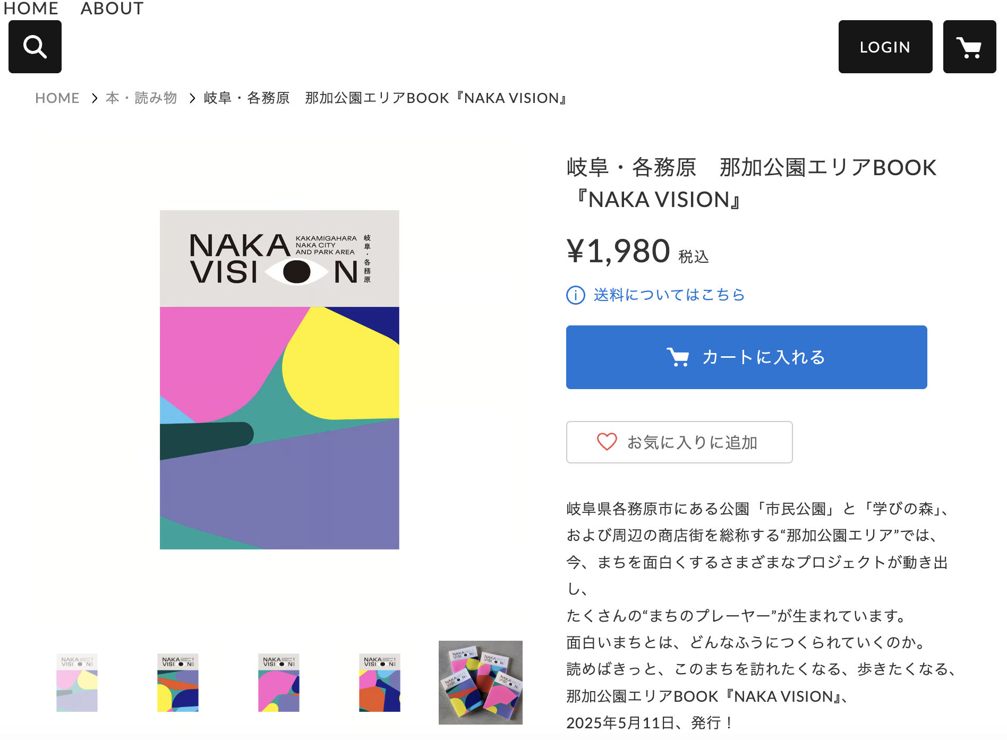Select the fourth thumbnail with orange-blue cover
Image resolution: width=1007 pixels, height=740 pixels.
pyautogui.click(x=380, y=683)
